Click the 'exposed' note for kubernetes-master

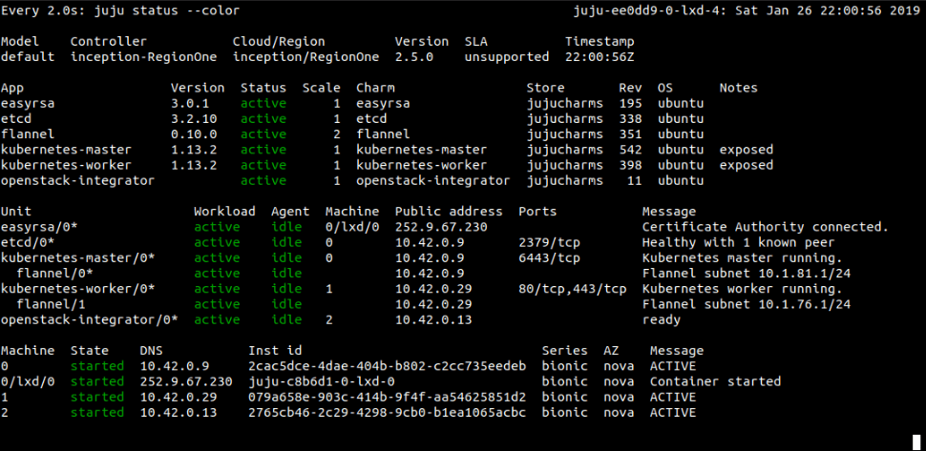click(746, 150)
